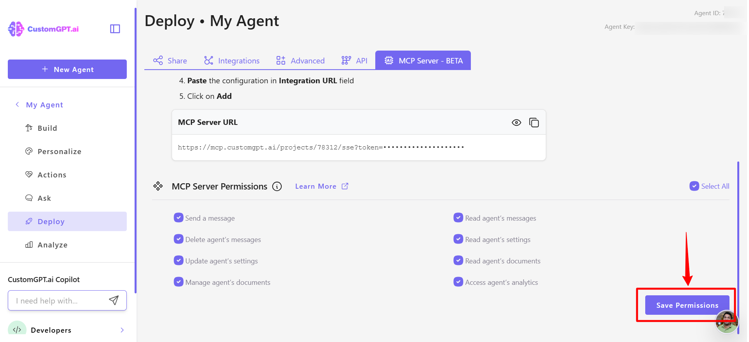
Task: Switch to the API tab
Action: [x=354, y=60]
